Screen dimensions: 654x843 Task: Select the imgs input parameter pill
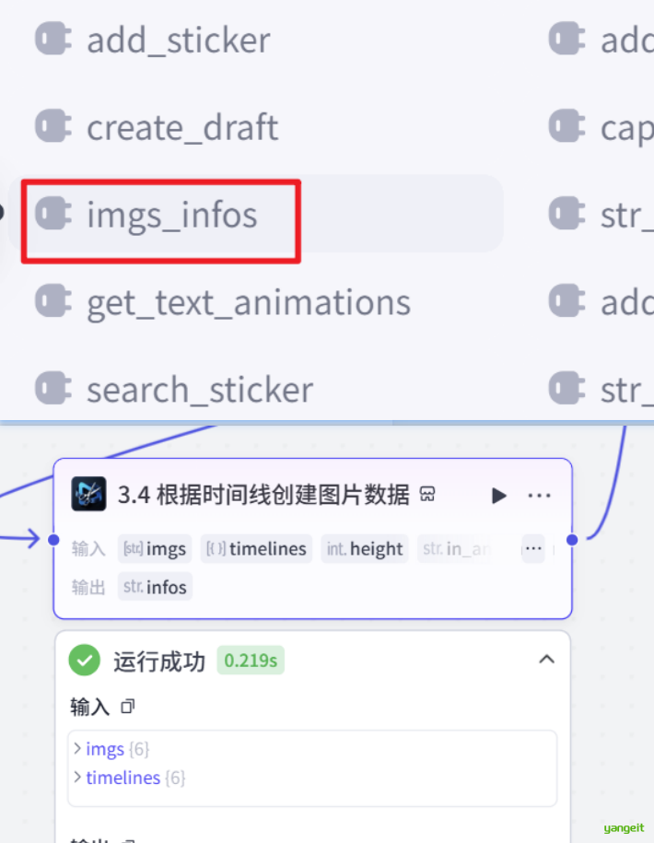(155, 548)
